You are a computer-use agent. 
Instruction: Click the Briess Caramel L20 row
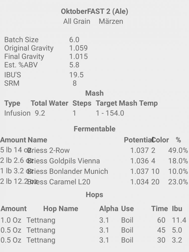pos(94,182)
